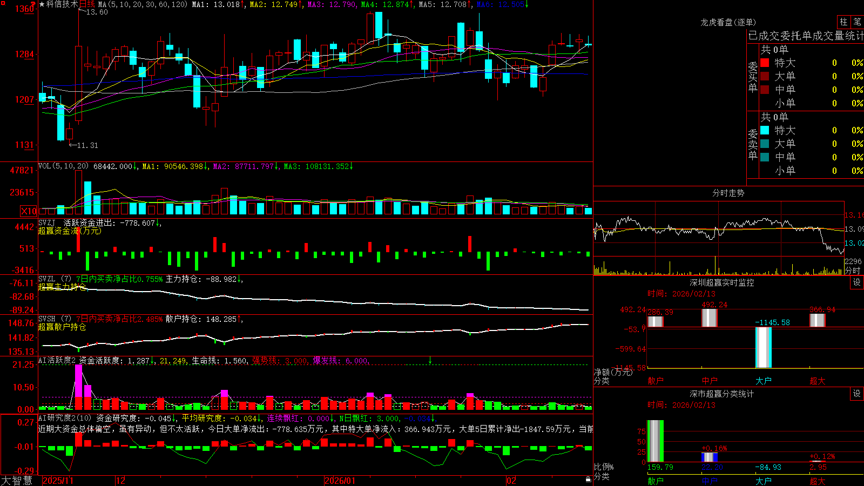This screenshot has width=864, height=486.
Task: Click the 2025/11 timeline label
Action: [58, 481]
